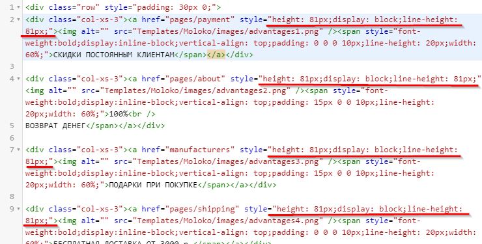Click the text ВОЗВРАТ ДЕНЕГ
The height and width of the screenshot is (244, 482).
[x=55, y=126]
